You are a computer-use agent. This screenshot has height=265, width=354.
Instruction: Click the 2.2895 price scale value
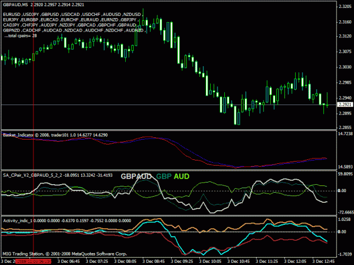(x=345, y=113)
